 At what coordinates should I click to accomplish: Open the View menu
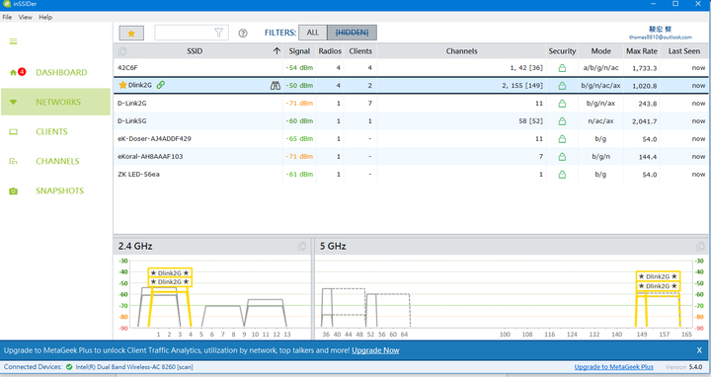(26, 17)
